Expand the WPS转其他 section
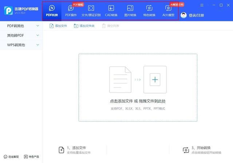This screenshot has height=163, width=233. click(x=21, y=45)
